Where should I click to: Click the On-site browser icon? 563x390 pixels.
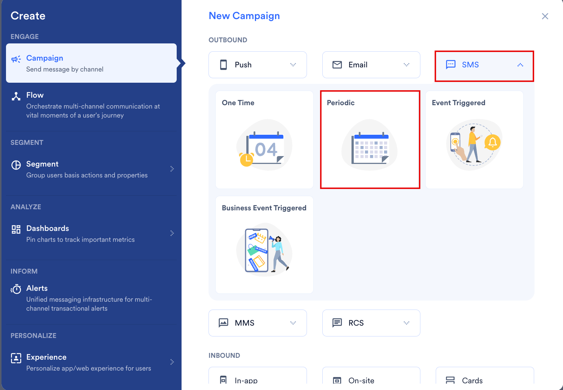[x=337, y=380]
